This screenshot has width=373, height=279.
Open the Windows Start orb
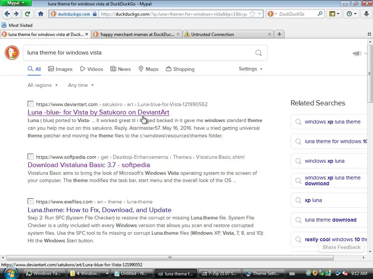click(x=11, y=274)
